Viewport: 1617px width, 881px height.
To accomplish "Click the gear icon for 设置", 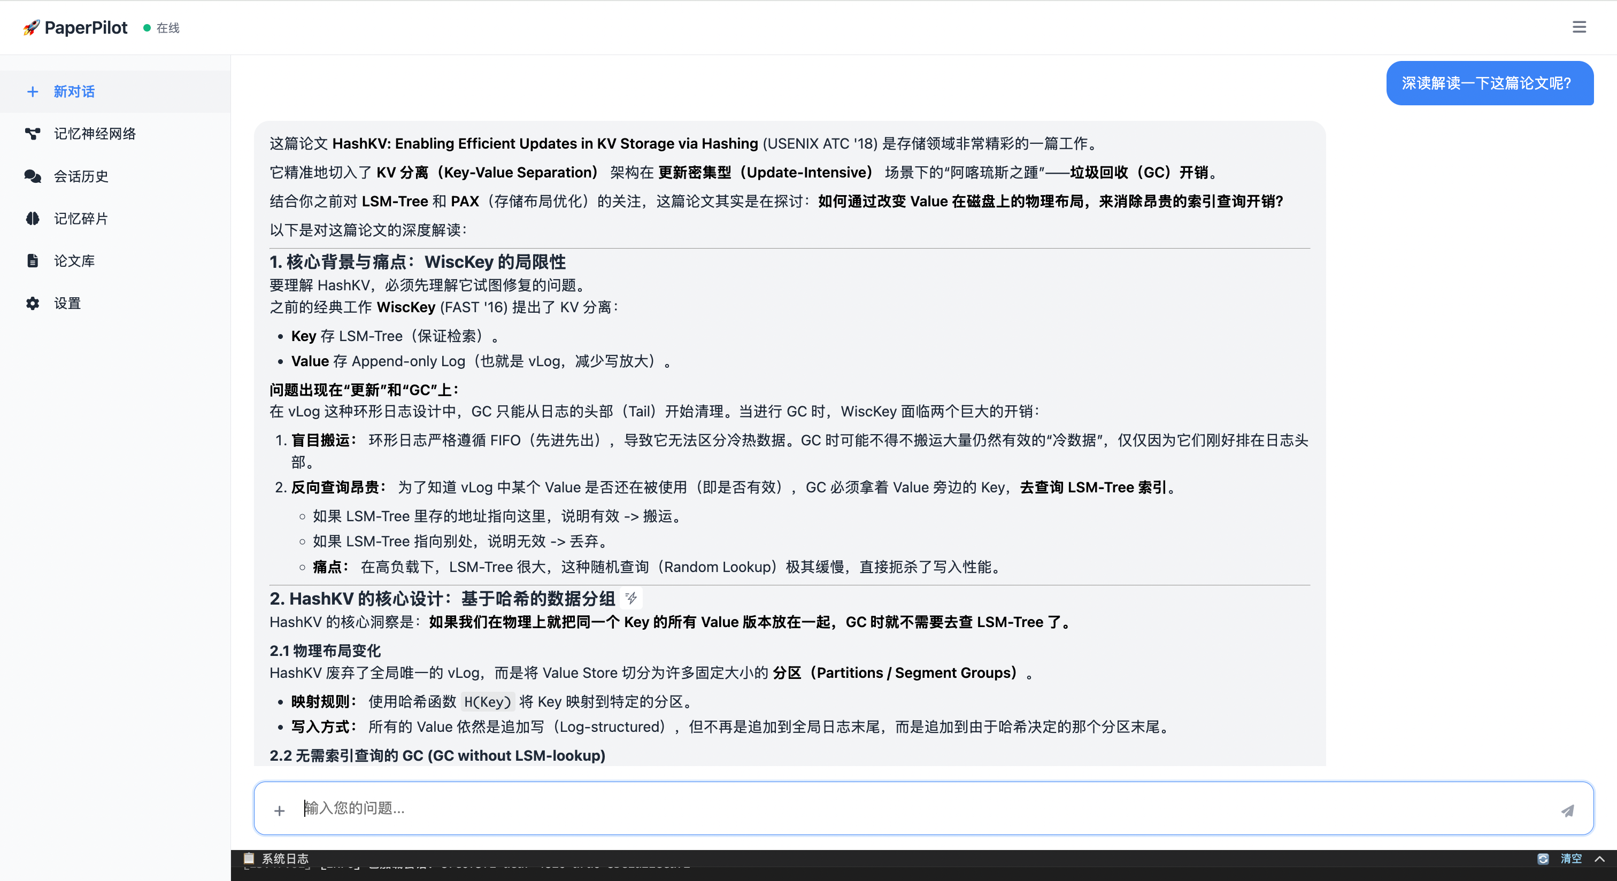I will tap(33, 303).
